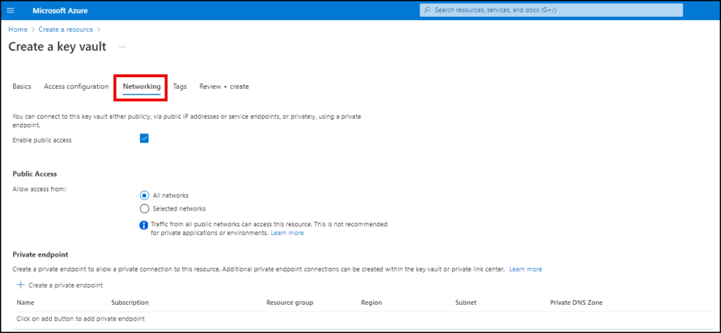This screenshot has width=721, height=333.
Task: Go to the Tags tab
Action: pos(180,86)
